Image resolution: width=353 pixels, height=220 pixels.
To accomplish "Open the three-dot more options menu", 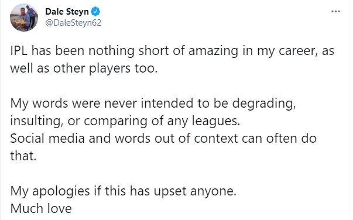I will (335, 12).
